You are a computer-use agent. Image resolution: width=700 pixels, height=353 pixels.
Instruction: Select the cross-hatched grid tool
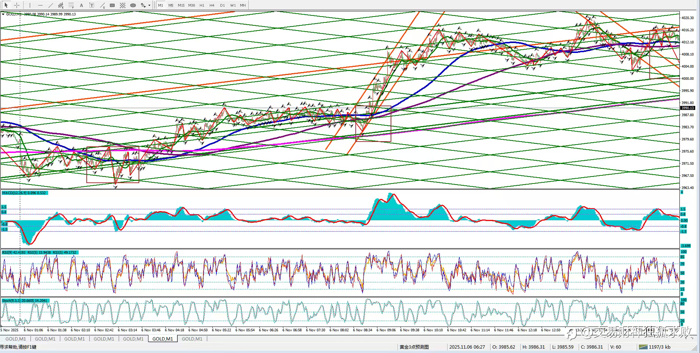click(x=123, y=5)
